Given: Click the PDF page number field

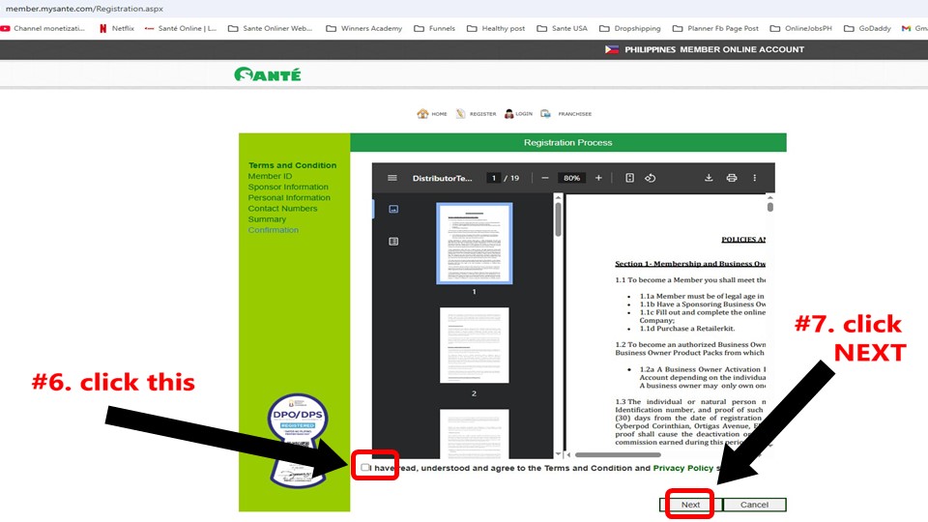Looking at the screenshot, I should tap(493, 178).
